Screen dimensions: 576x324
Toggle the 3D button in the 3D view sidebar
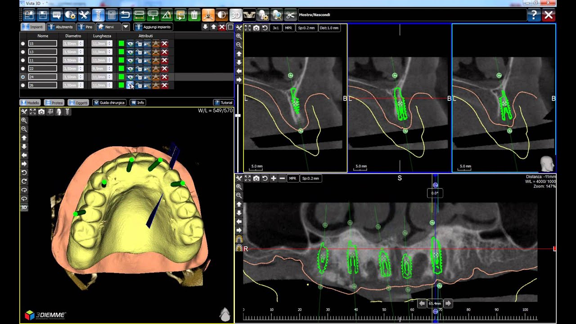tap(24, 207)
